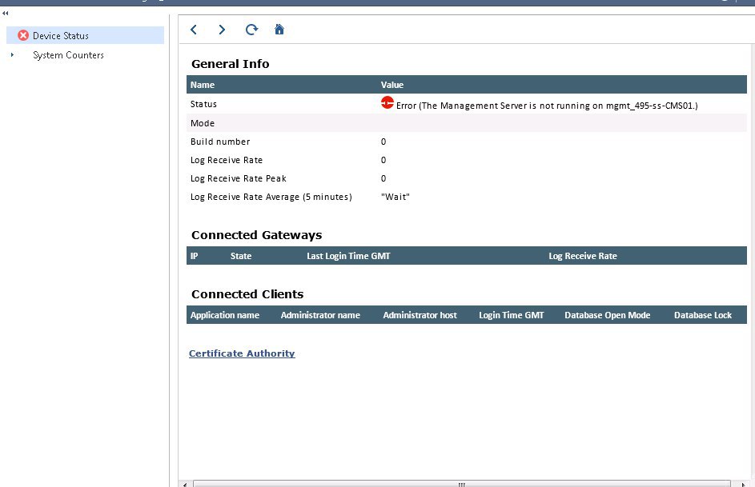Click the Last Login Time GMT header
755x487 pixels.
coord(348,256)
